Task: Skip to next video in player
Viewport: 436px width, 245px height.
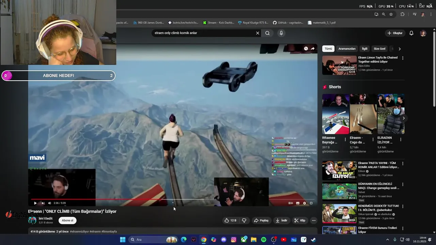Action: pyautogui.click(x=43, y=203)
